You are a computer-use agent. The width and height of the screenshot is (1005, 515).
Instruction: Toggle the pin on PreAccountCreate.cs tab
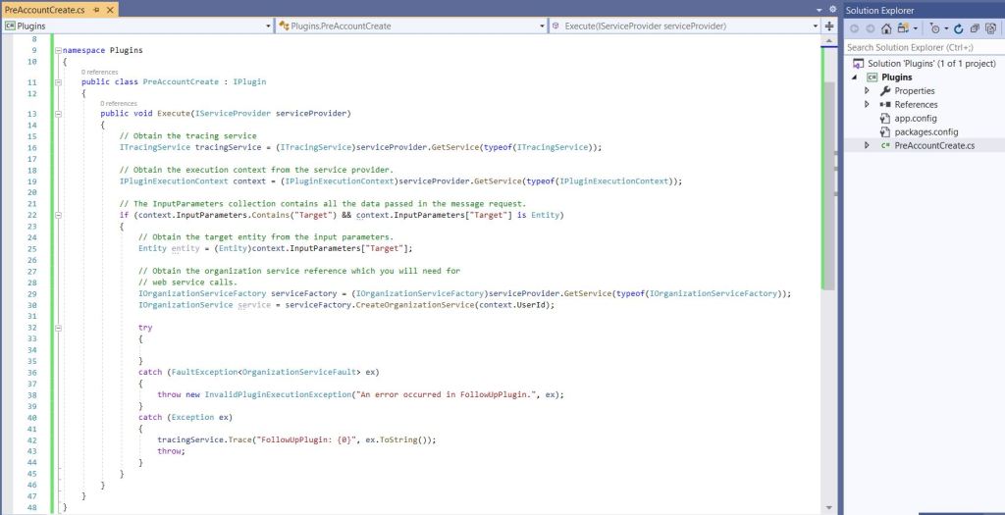[x=96, y=9]
